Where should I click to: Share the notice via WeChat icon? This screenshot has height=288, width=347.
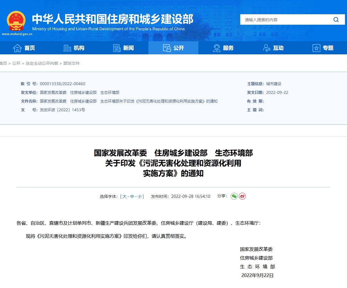(x=234, y=196)
